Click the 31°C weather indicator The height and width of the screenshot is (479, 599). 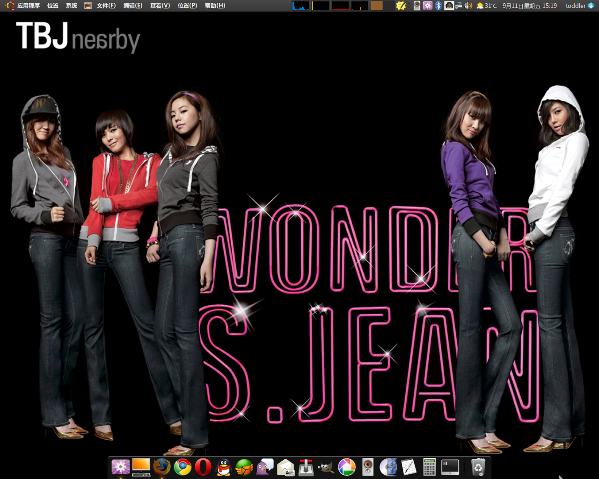pyautogui.click(x=487, y=6)
